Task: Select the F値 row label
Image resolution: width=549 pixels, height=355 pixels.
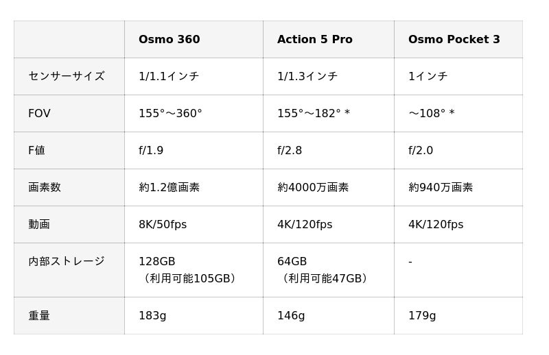Action: tap(36, 151)
